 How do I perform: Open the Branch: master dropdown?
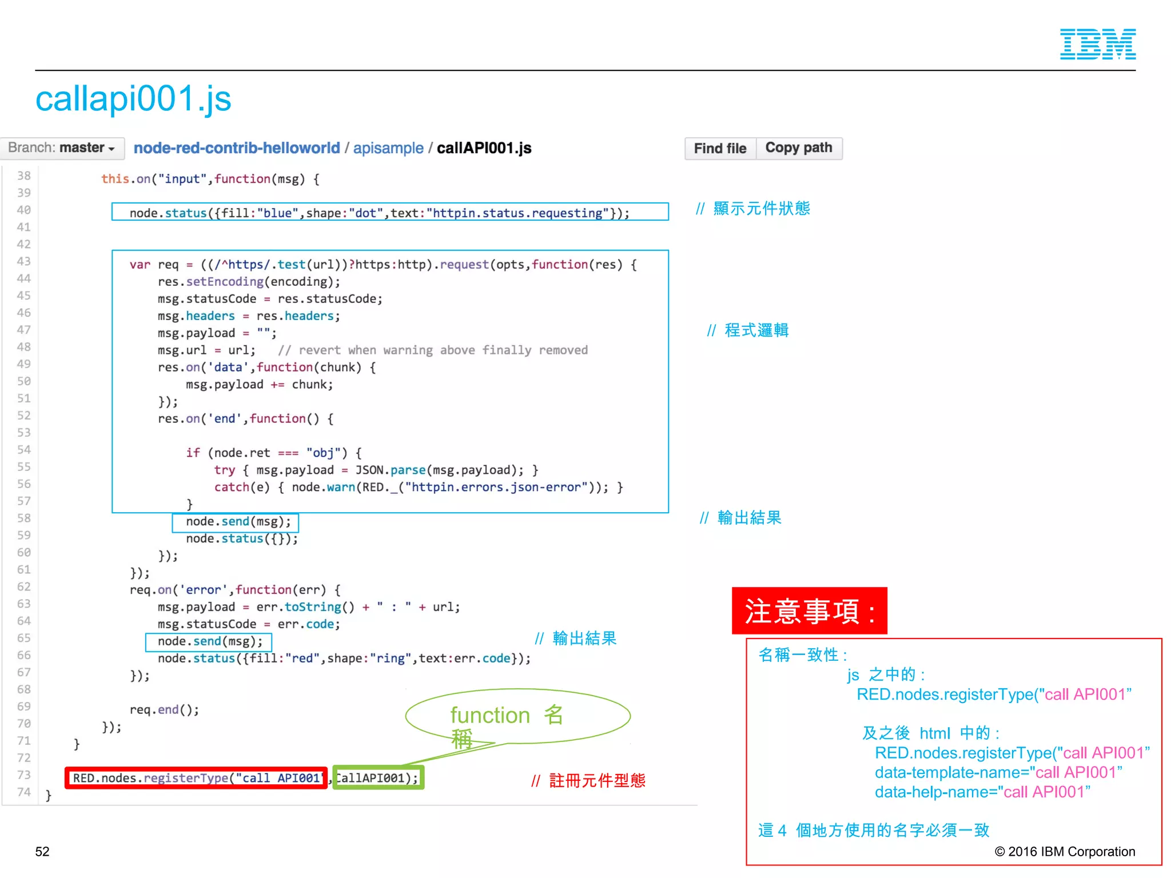click(x=62, y=148)
